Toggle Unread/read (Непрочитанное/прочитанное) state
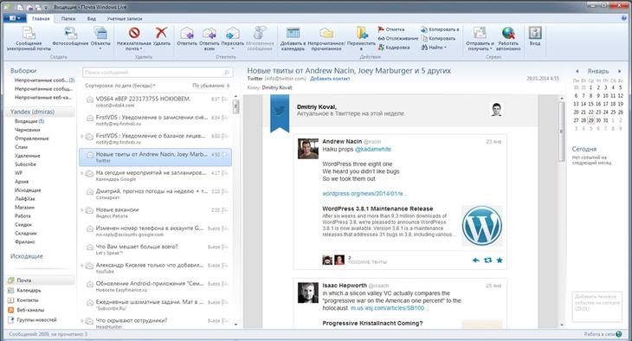632x341 pixels. point(326,33)
